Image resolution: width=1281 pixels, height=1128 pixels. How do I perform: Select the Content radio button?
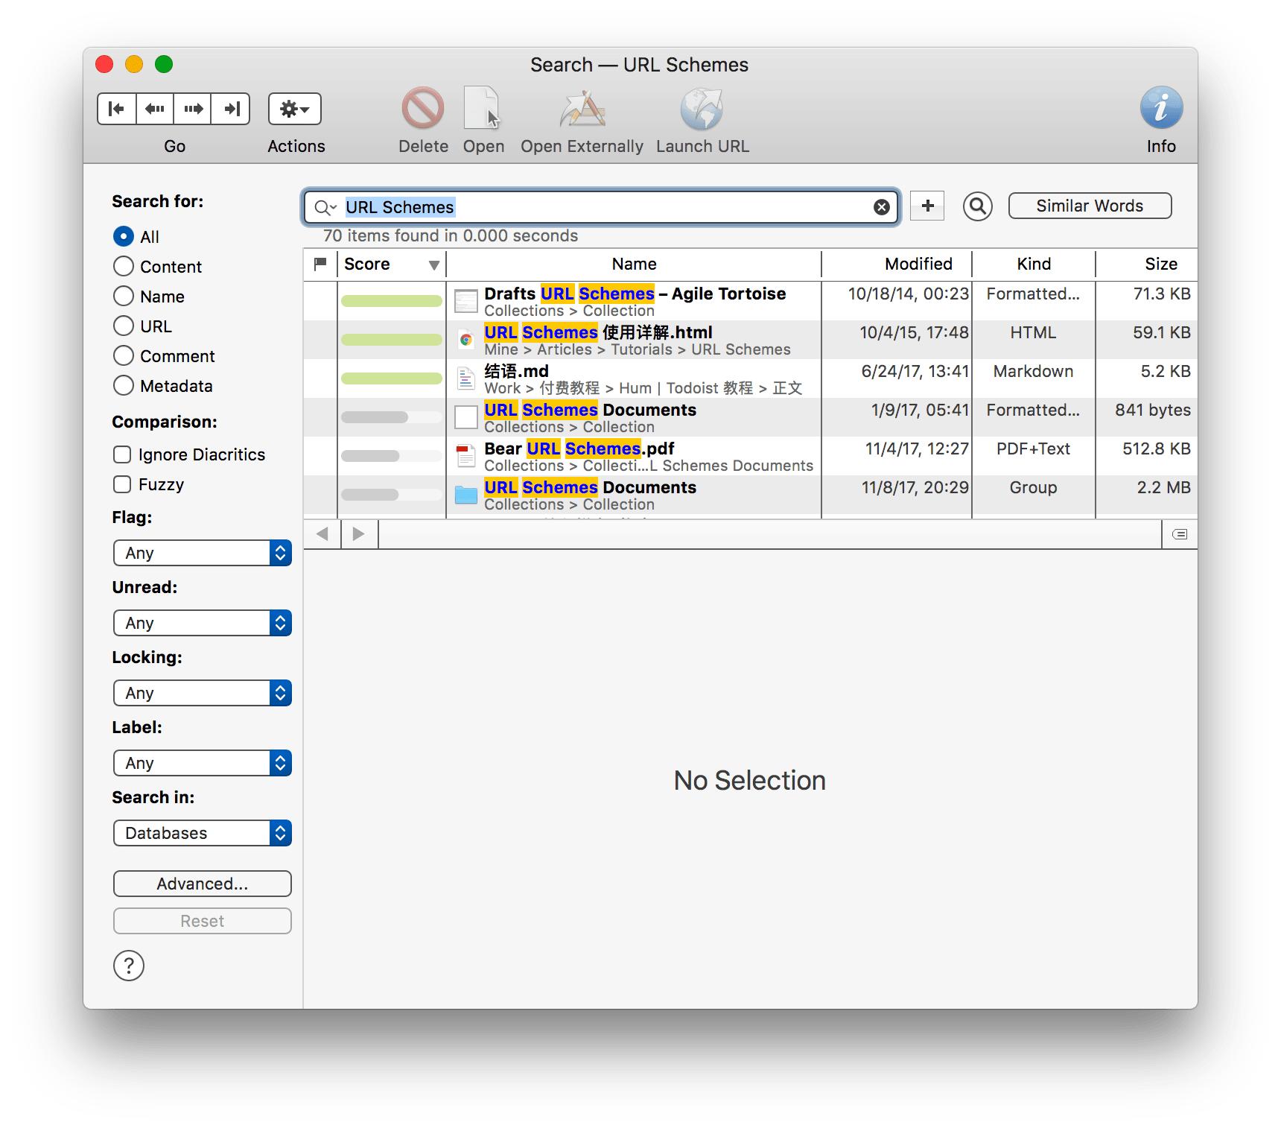pos(124,267)
